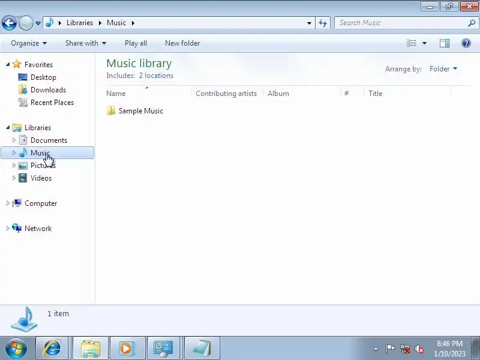
Task: Expand the arrow after Libraries in address bar
Action: (100, 23)
